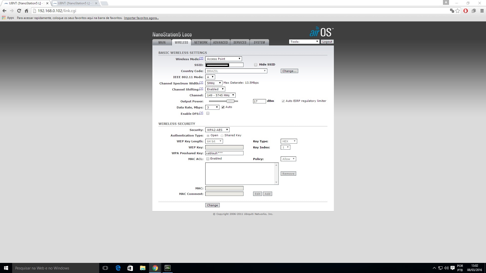
Task: Open the Data Rate Mbps dropdown
Action: tap(212, 107)
